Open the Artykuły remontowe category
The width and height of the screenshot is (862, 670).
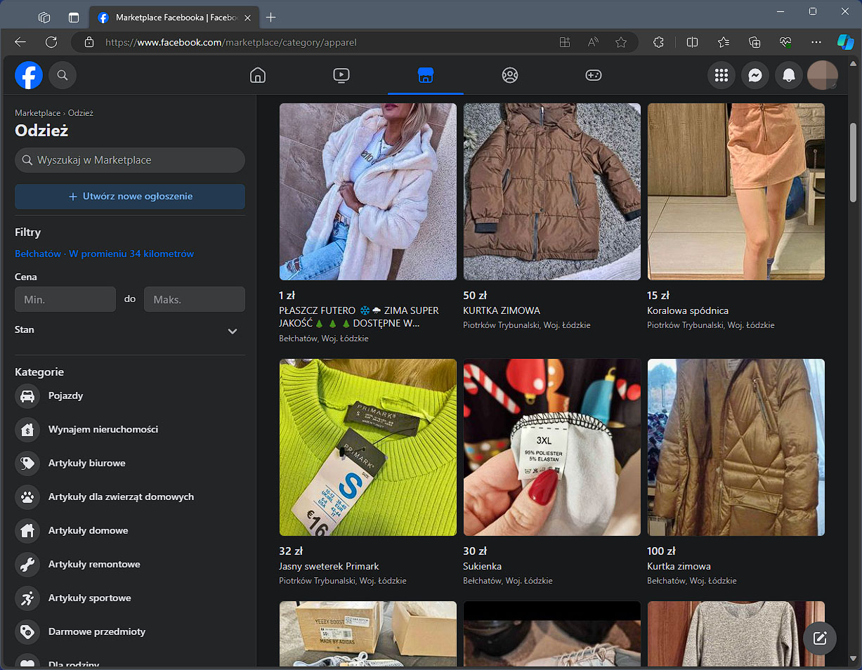pos(130,565)
